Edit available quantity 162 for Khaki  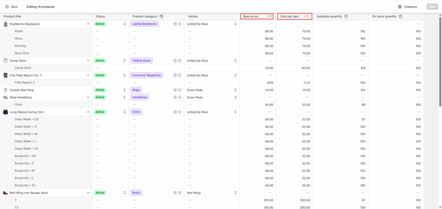(341, 31)
